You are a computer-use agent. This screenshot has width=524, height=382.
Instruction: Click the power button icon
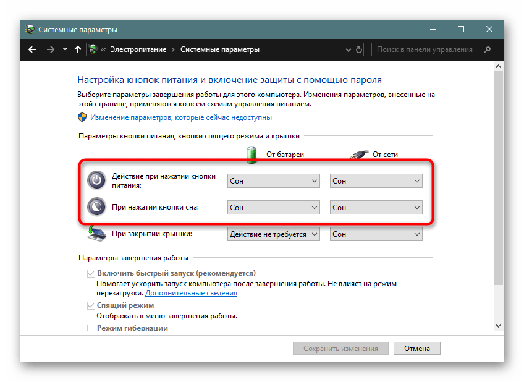pos(96,180)
